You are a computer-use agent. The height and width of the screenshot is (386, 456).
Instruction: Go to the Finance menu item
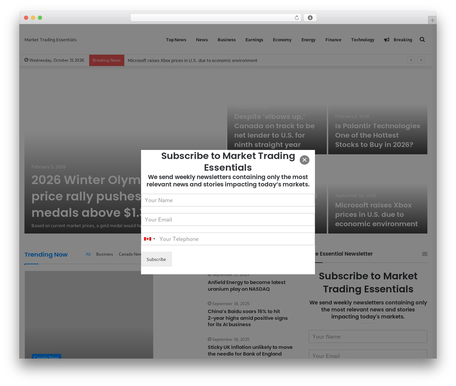333,40
